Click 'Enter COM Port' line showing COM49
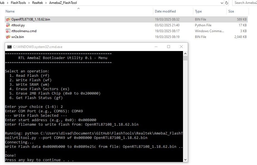 coord(44,111)
